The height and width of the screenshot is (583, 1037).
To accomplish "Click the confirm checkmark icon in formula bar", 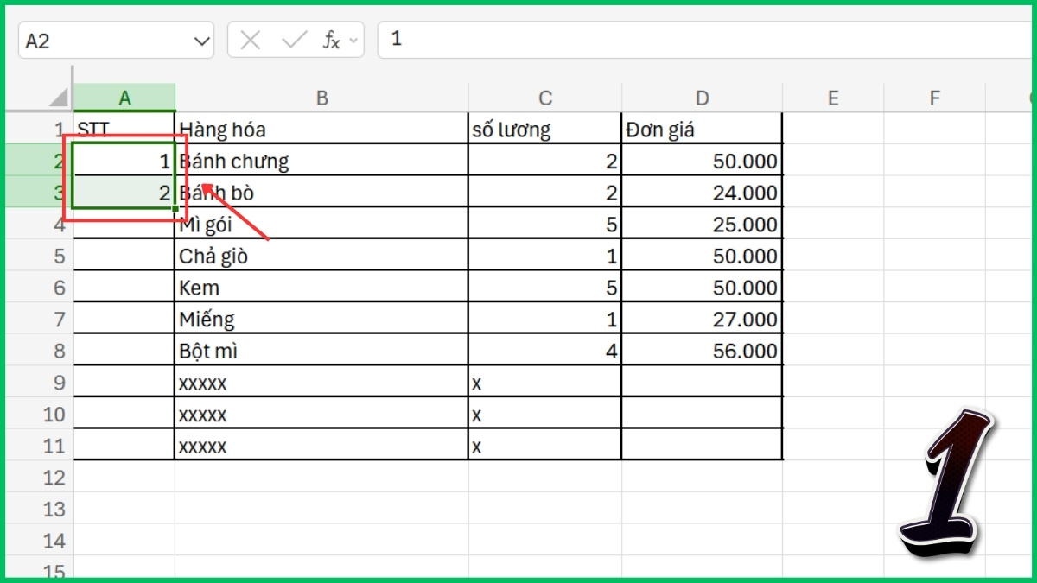I will pos(295,40).
